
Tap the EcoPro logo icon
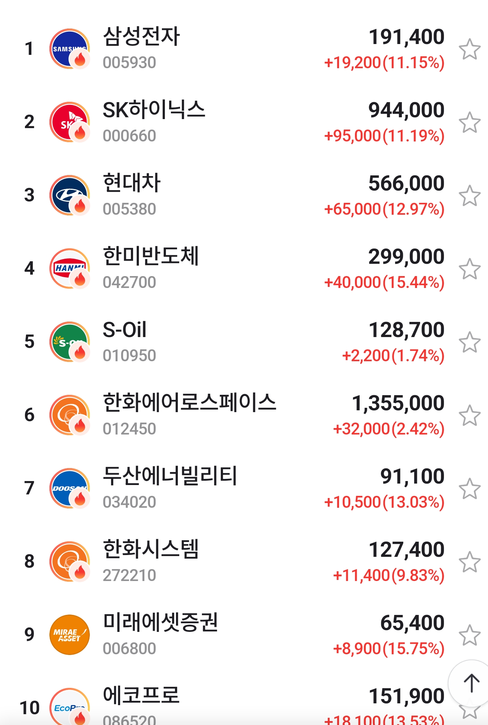(69, 707)
